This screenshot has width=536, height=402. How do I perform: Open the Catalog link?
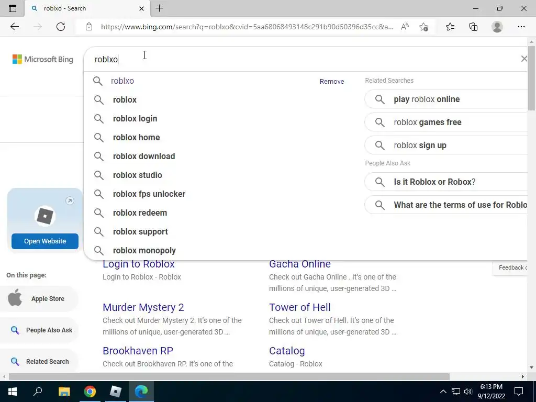287,351
